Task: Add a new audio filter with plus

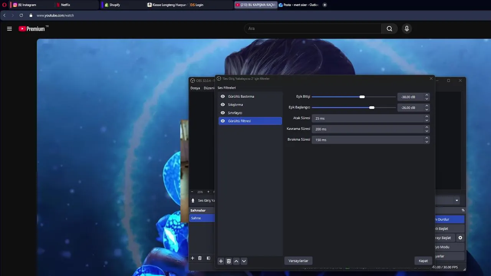Action: (221, 261)
